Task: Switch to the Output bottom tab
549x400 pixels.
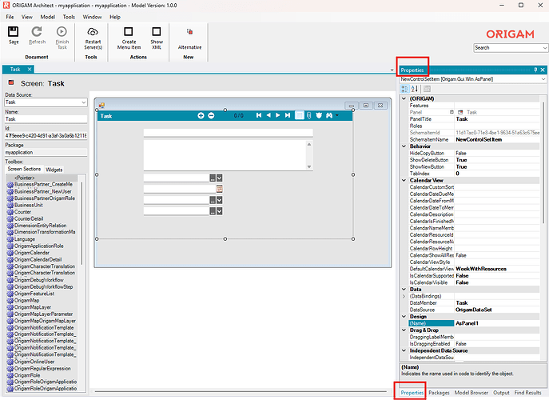Action: 501,393
